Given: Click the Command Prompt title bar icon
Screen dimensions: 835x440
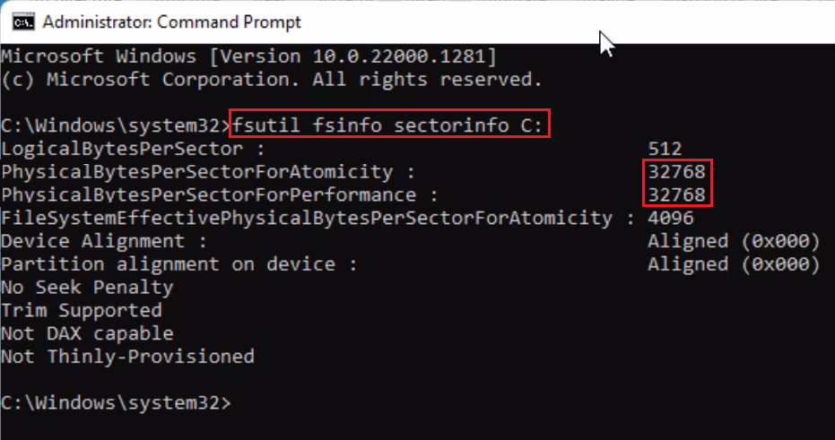Looking at the screenshot, I should pos(23,22).
